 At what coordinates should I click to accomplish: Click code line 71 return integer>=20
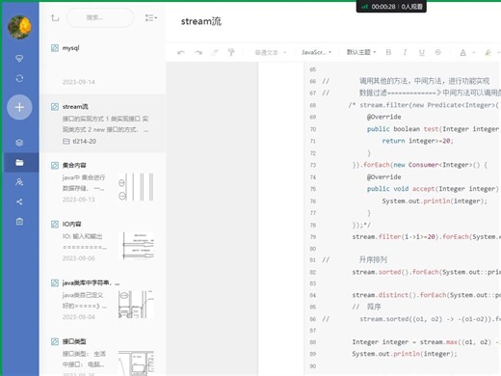pos(417,141)
